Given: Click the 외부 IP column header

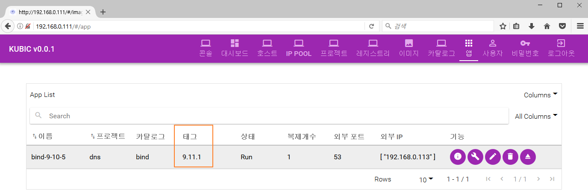Looking at the screenshot, I should [391, 137].
